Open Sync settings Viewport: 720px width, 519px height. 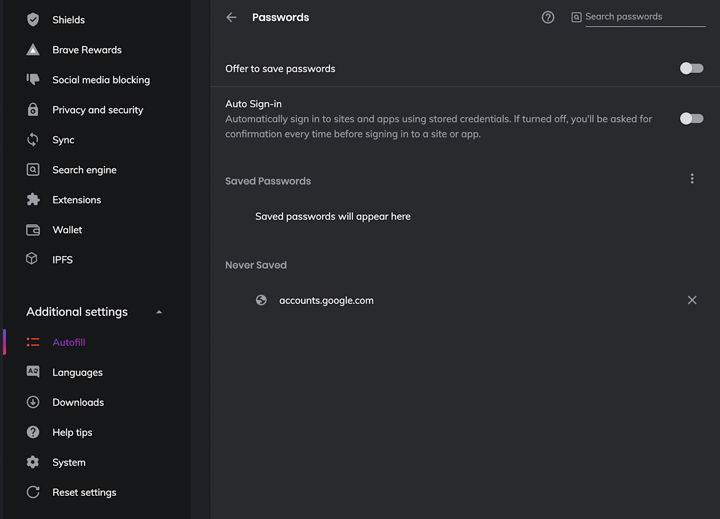63,140
